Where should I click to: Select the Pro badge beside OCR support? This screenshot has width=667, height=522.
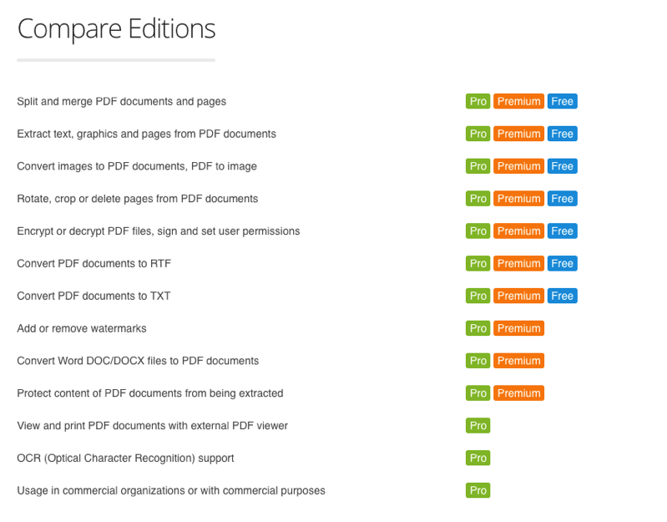[x=478, y=459]
